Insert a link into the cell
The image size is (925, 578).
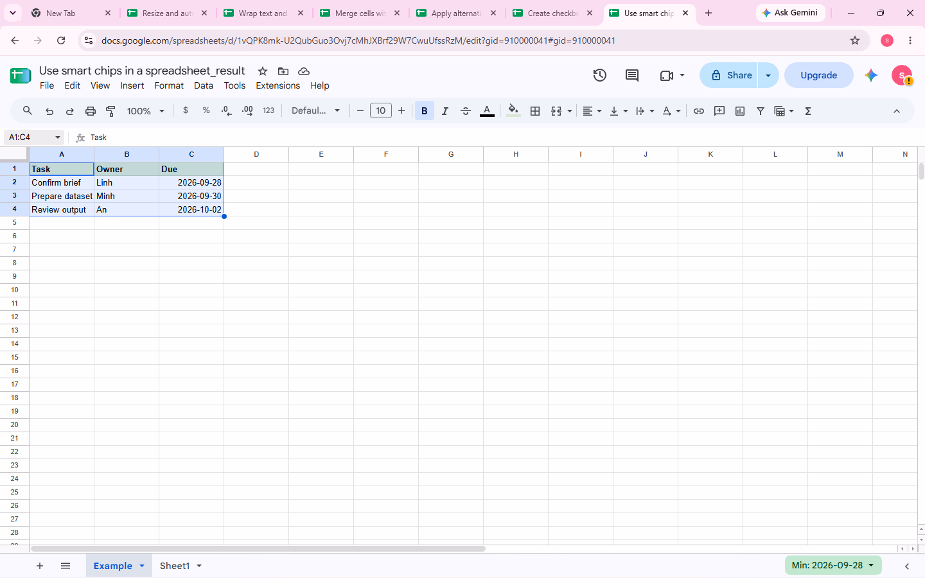tap(699, 111)
